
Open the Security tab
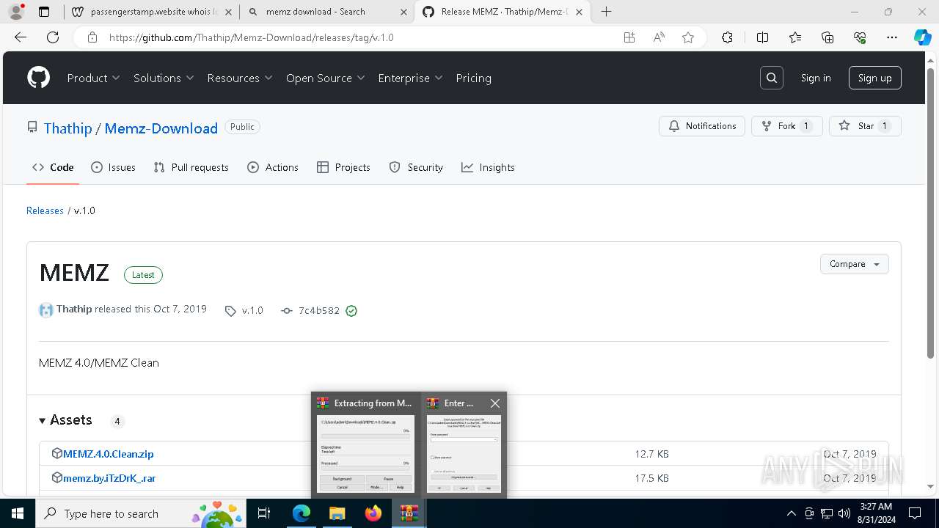pyautogui.click(x=416, y=167)
